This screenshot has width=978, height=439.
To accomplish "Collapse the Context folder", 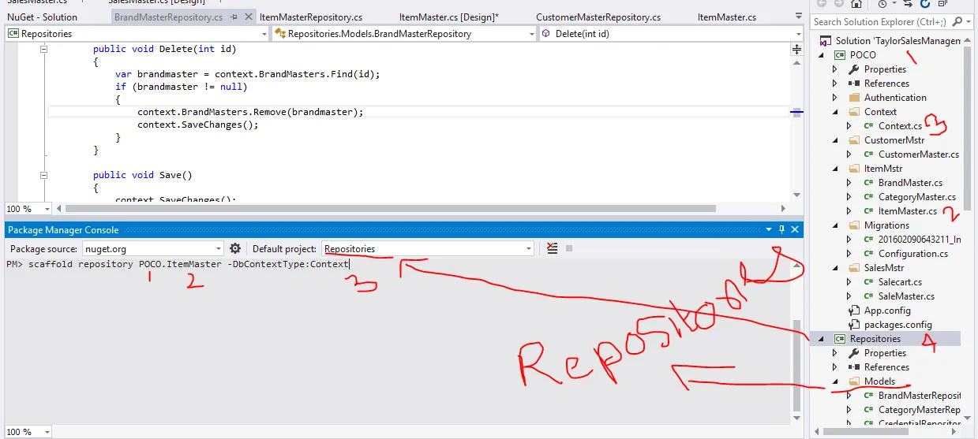I will click(x=835, y=112).
